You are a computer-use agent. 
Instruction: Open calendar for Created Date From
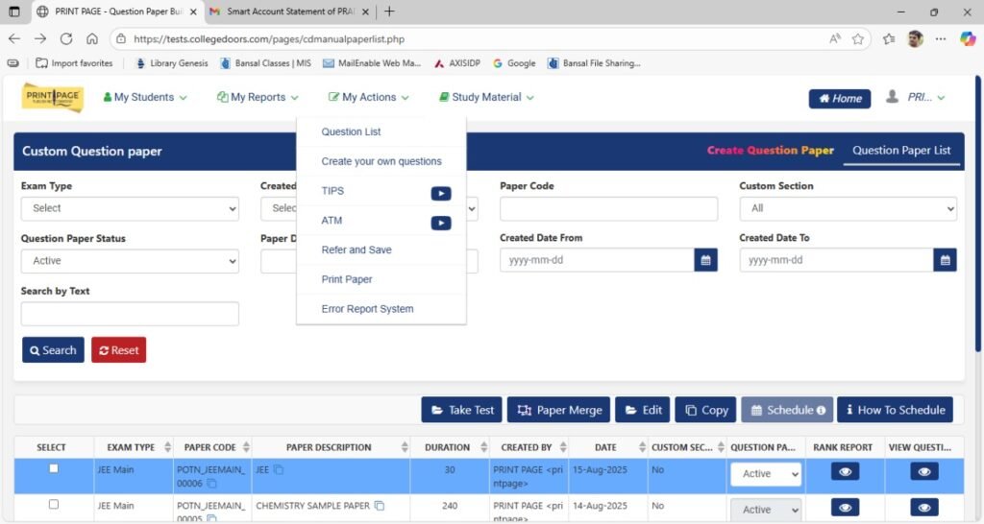tap(705, 260)
